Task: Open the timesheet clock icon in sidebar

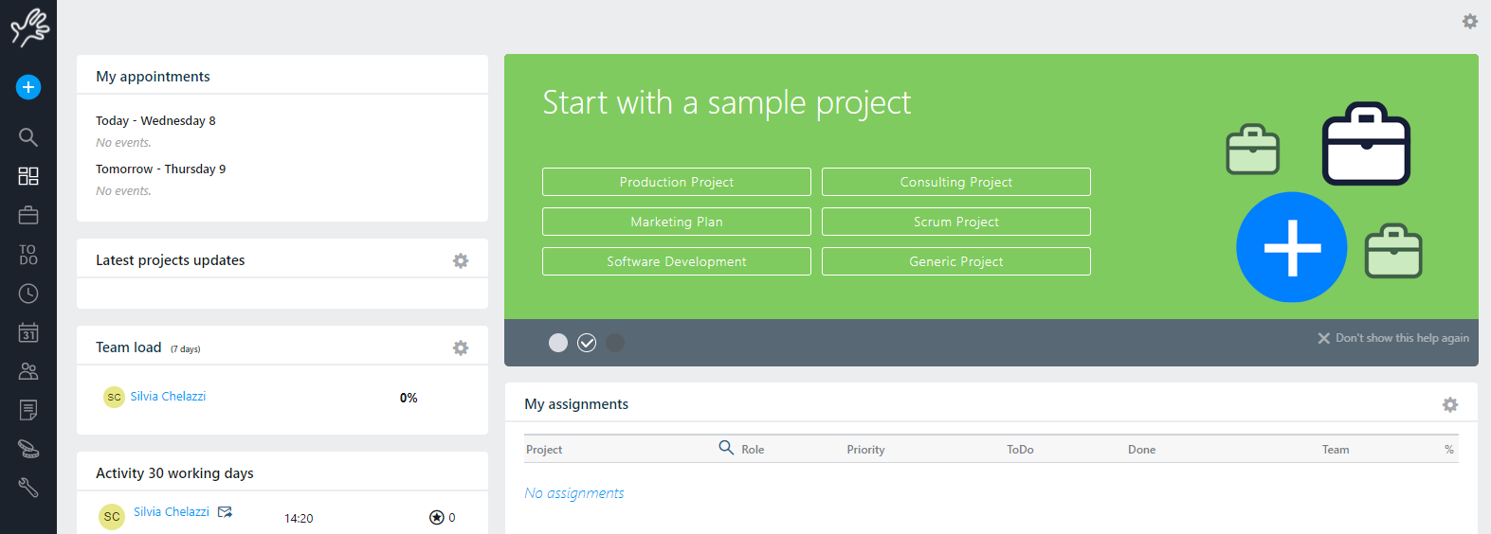Action: point(28,294)
